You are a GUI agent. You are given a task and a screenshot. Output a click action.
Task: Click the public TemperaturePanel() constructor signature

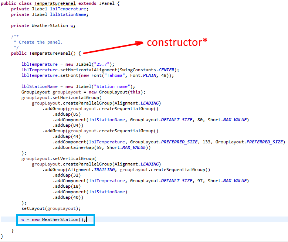pos(46,53)
